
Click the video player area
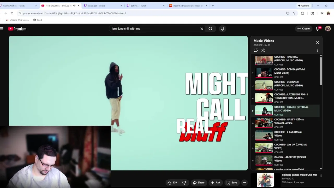tap(128, 103)
